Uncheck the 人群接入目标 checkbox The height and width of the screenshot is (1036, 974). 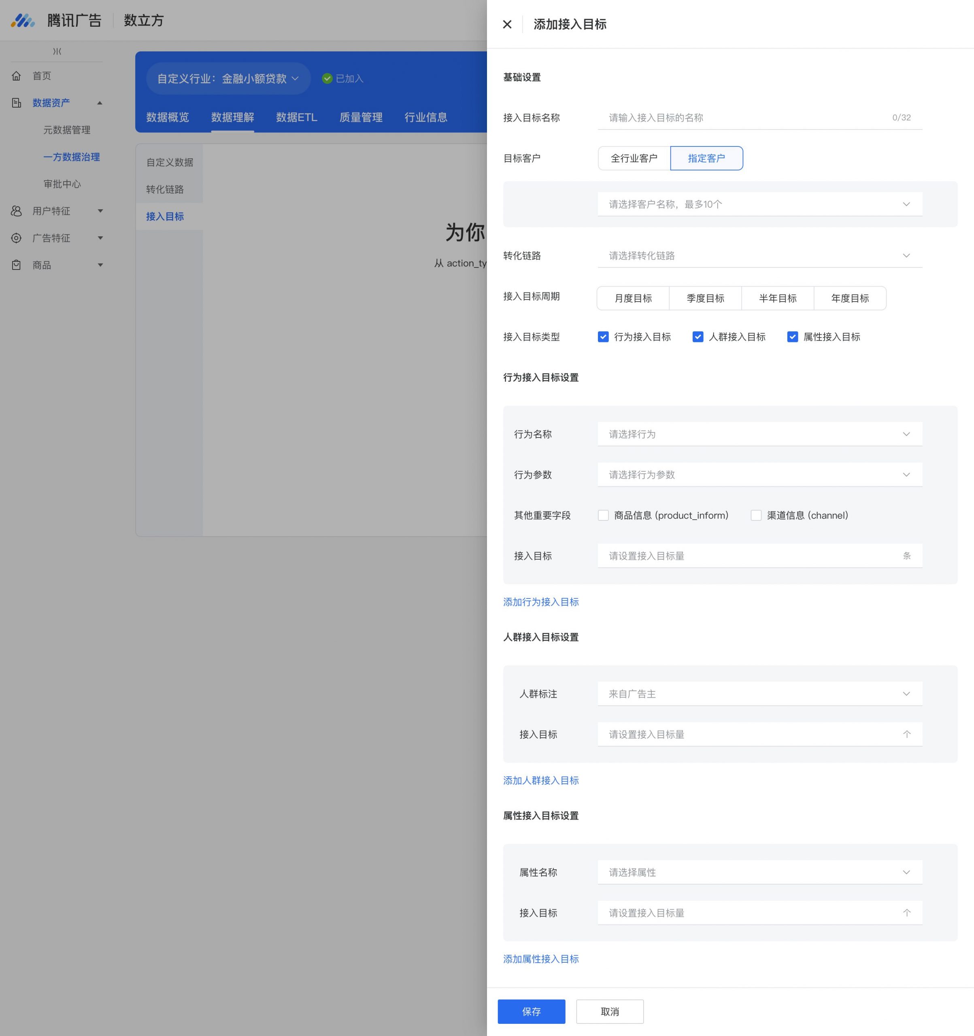click(x=698, y=337)
